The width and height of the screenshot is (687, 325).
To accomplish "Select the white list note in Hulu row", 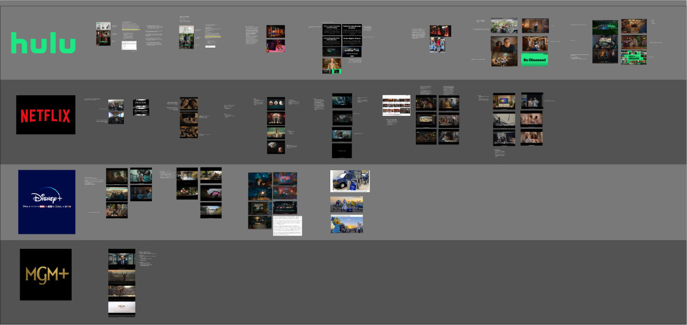I will pos(129,45).
